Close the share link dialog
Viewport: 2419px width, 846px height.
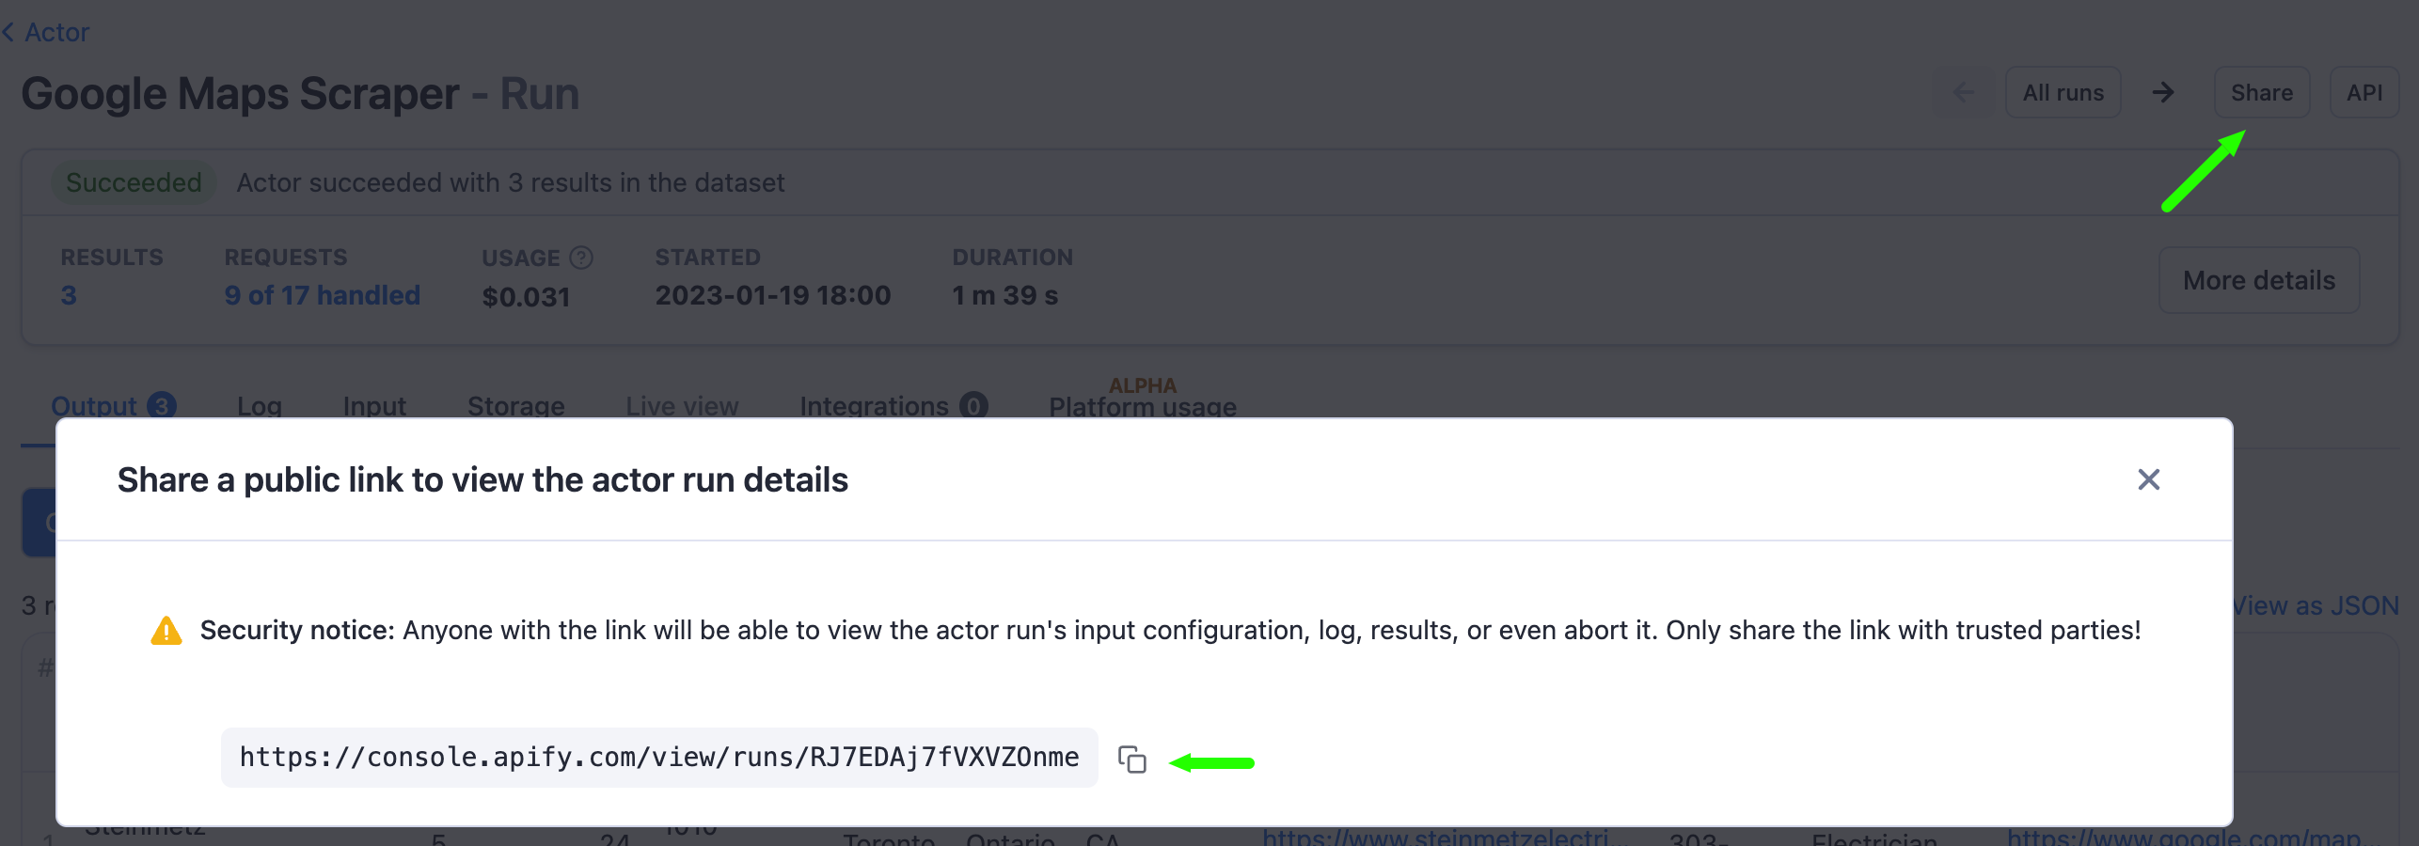click(x=2148, y=479)
